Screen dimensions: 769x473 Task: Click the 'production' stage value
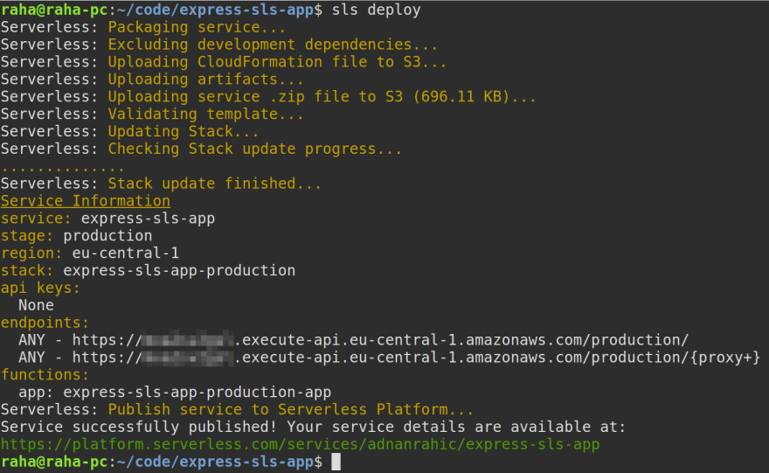107,236
